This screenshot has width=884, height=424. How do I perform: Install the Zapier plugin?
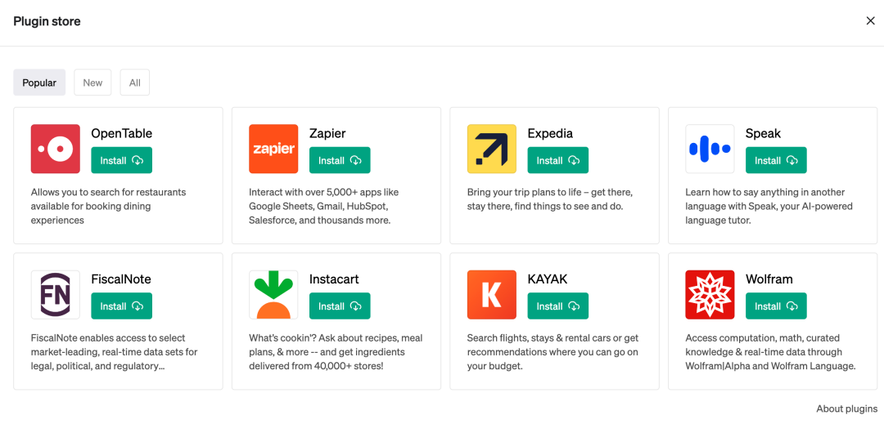[x=340, y=161]
